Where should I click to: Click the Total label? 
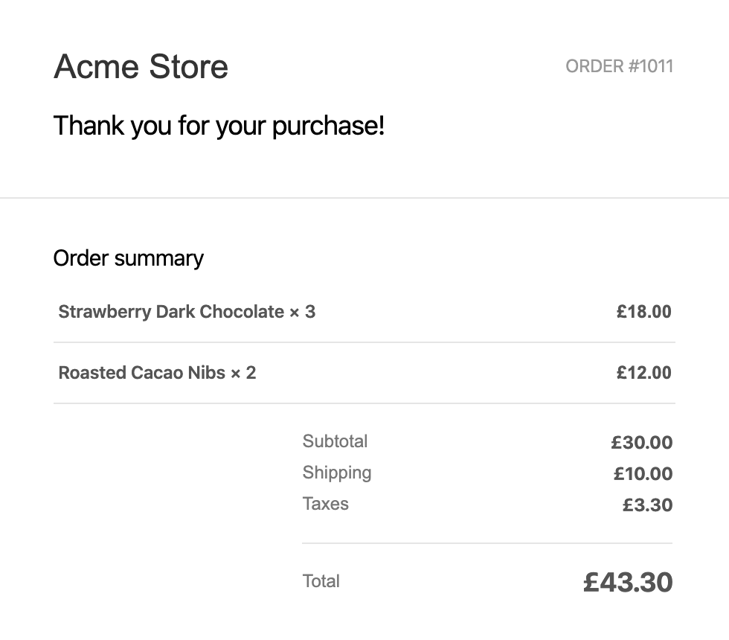321,581
